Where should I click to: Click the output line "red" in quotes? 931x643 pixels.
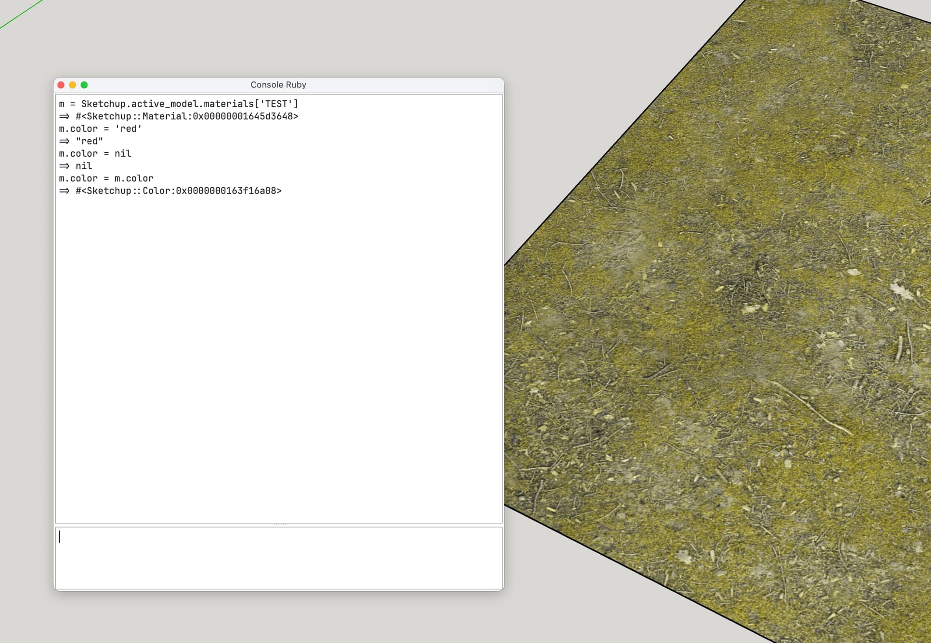[89, 141]
